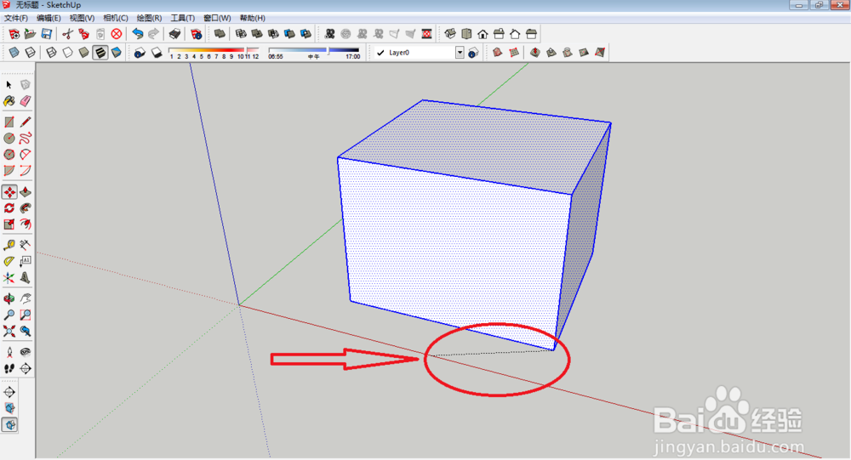
Task: Toggle X-ray face style
Action: [x=14, y=53]
